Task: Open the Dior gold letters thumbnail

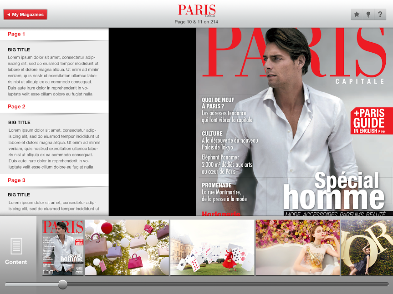Action: pyautogui.click(x=367, y=247)
